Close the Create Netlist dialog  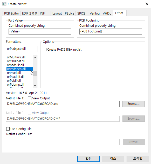pyautogui.click(x=147, y=4)
